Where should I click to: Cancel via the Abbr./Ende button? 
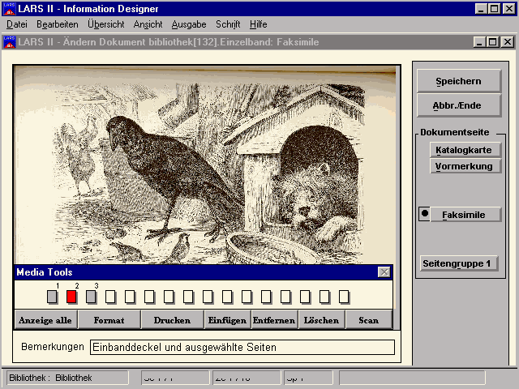pyautogui.click(x=459, y=105)
